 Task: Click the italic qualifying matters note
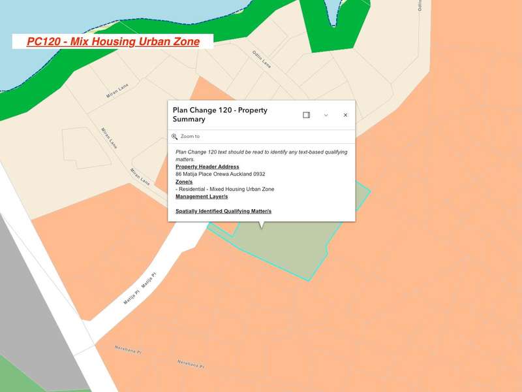click(261, 155)
